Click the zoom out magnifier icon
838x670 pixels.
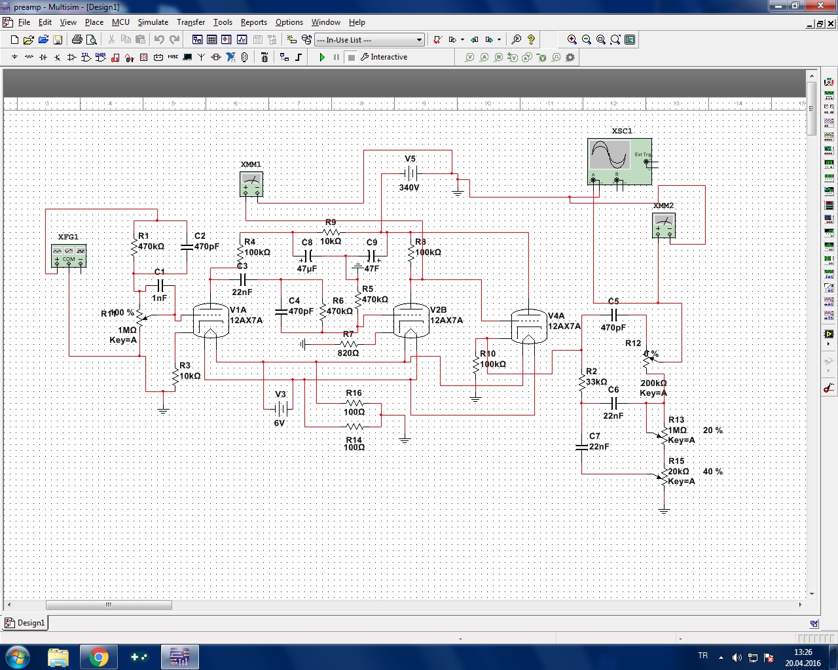tap(587, 40)
